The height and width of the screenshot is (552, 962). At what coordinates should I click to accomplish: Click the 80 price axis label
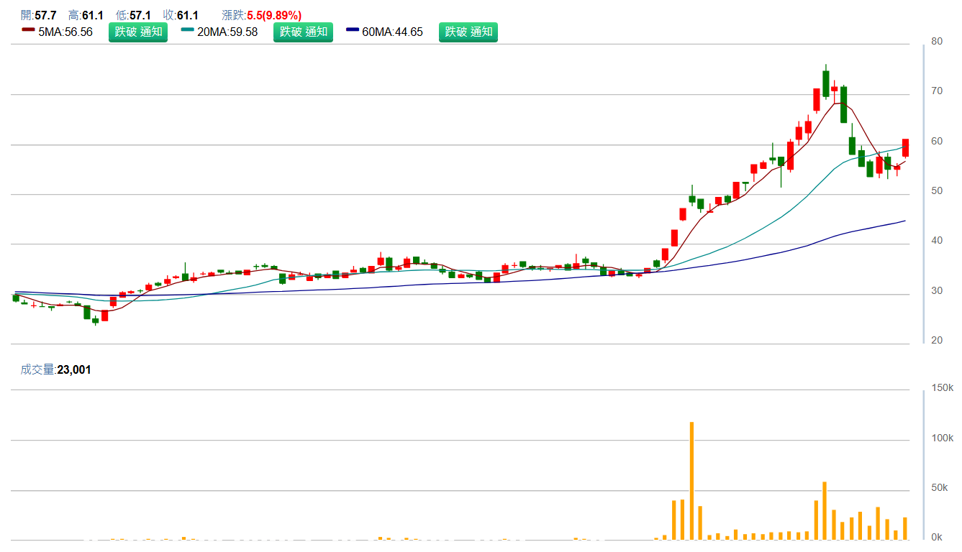[937, 42]
